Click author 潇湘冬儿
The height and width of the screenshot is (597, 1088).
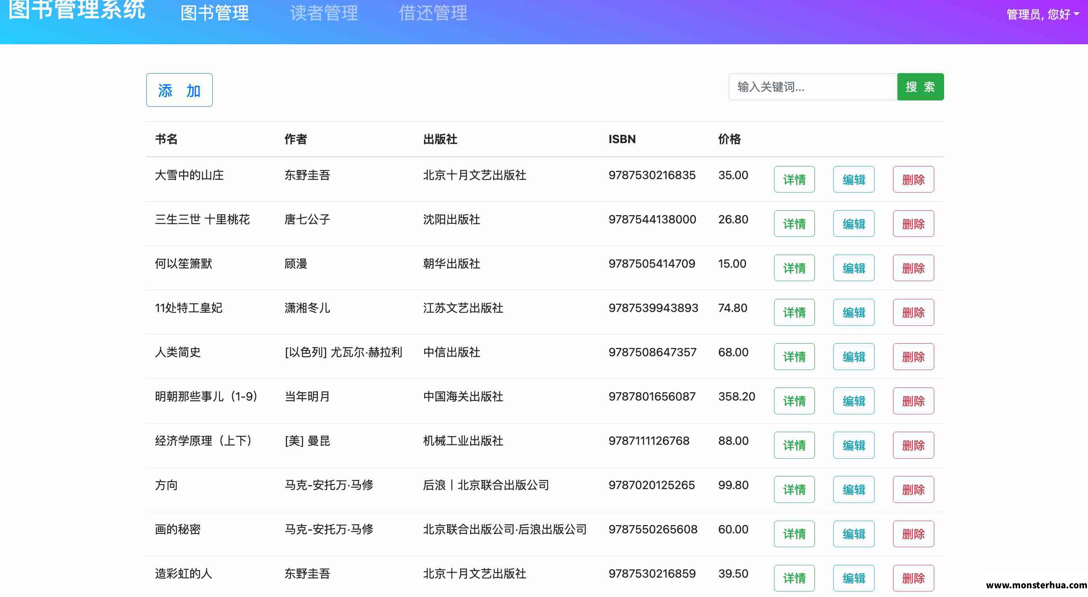[307, 308]
